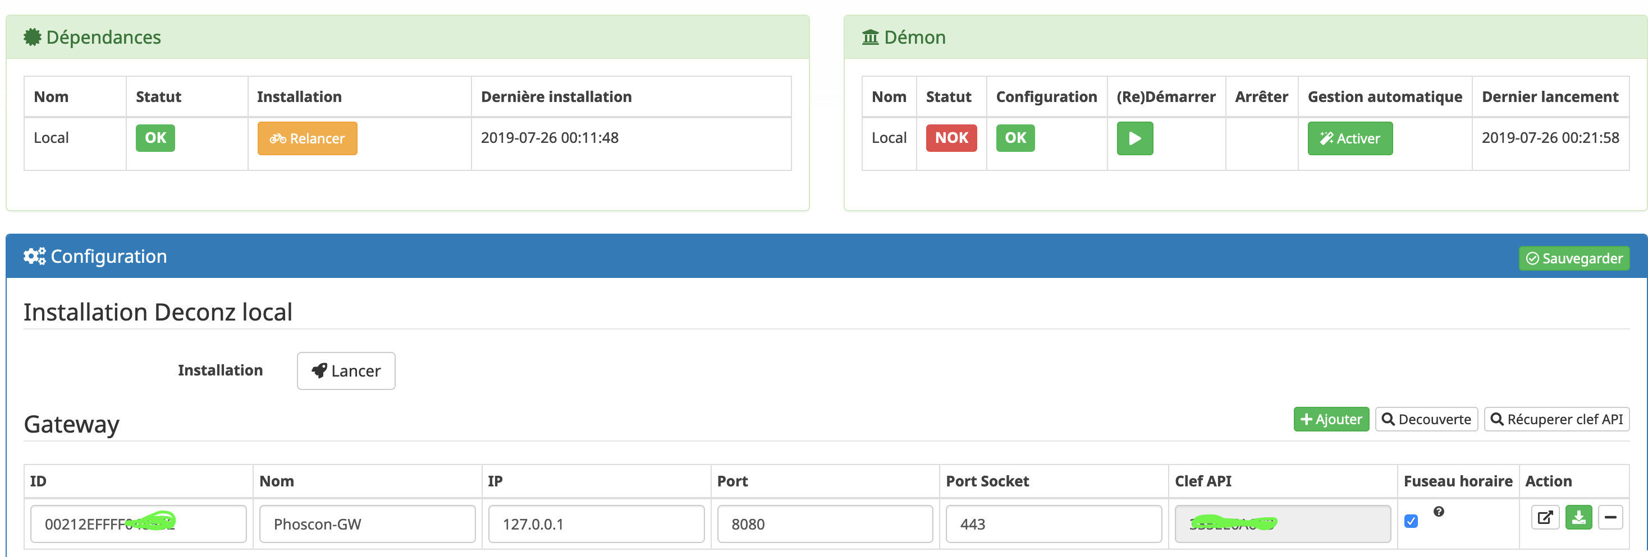
Task: Click the last launch 2019-07-26 00:21:58
Action: tap(1550, 138)
